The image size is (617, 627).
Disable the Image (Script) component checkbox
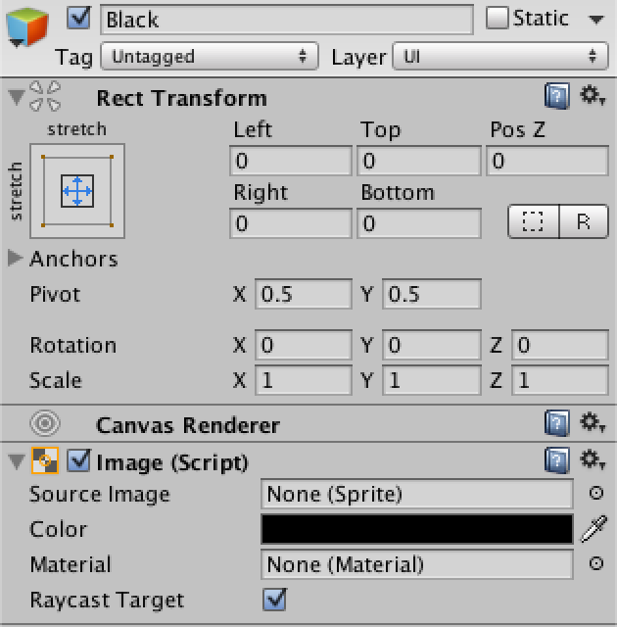[78, 460]
